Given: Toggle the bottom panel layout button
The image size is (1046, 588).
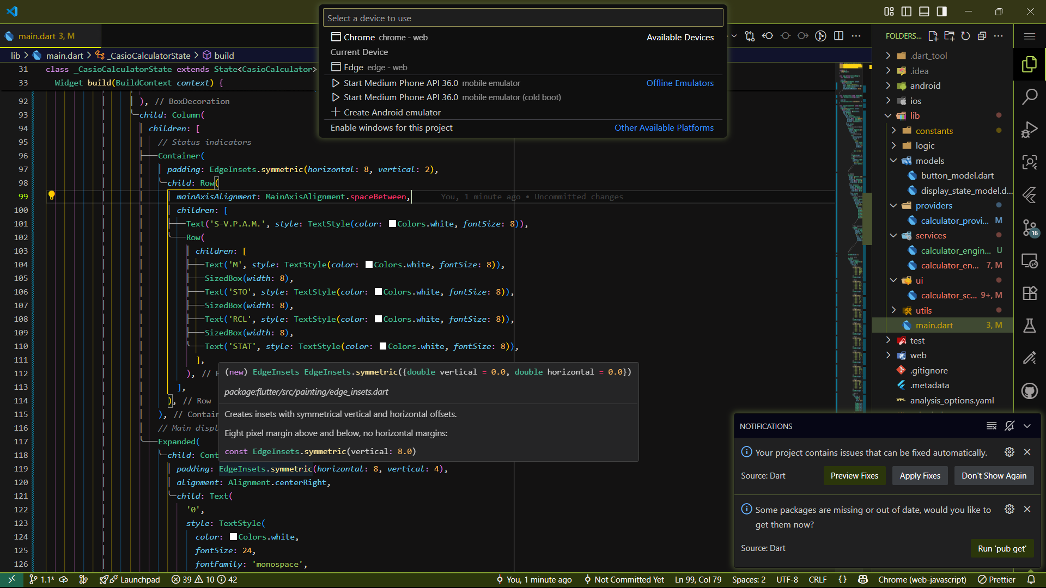Looking at the screenshot, I should (x=924, y=11).
